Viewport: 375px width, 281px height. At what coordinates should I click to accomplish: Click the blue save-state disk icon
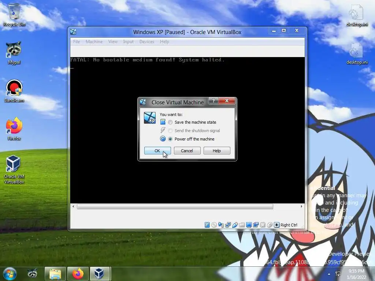click(163, 122)
